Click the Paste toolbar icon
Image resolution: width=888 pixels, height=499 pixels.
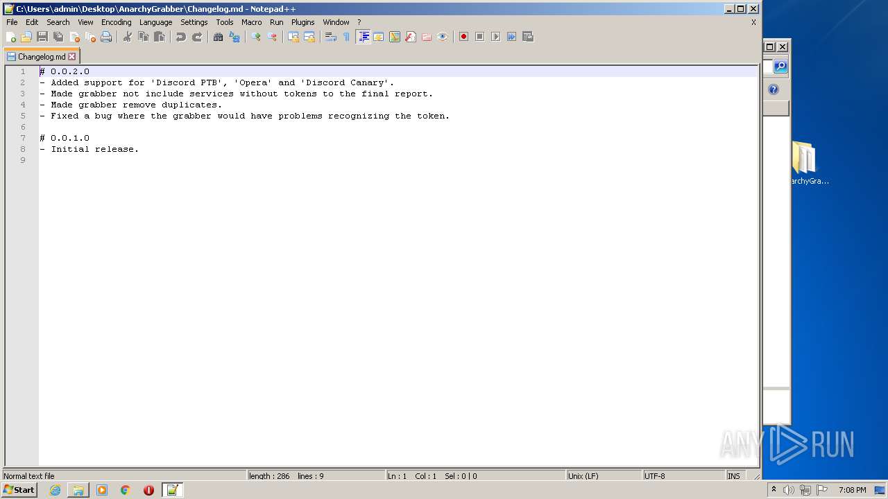pos(160,37)
